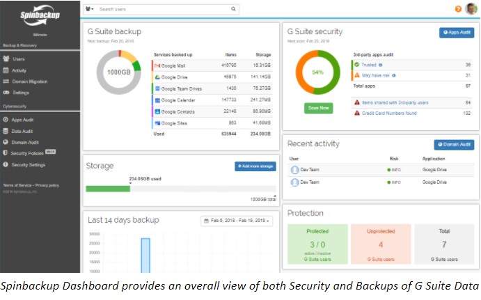This screenshot has width=481, height=300.
Task: Click the first Dev Team user avatar
Action: coord(295,170)
